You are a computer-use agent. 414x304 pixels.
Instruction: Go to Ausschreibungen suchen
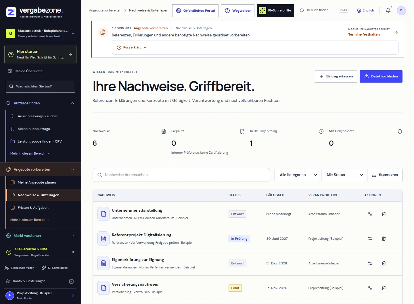coord(43,116)
